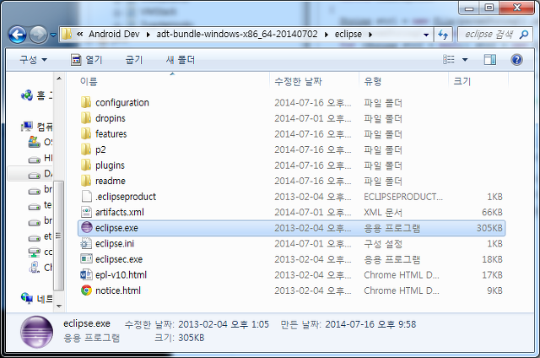Expand arrow after adt-bundle breadcrumb
Screen dimensions: 540x358
click(327, 35)
